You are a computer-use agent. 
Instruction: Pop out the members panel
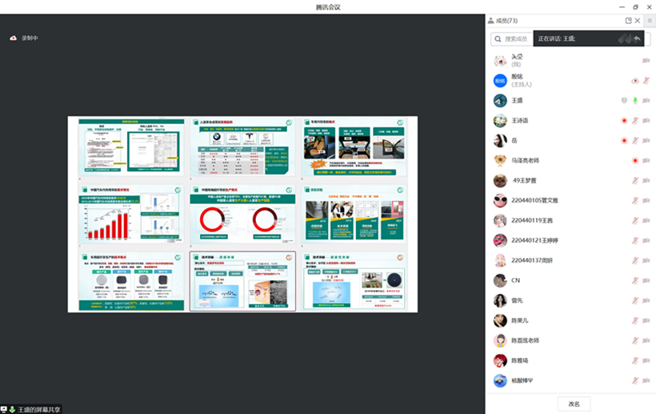(x=628, y=21)
